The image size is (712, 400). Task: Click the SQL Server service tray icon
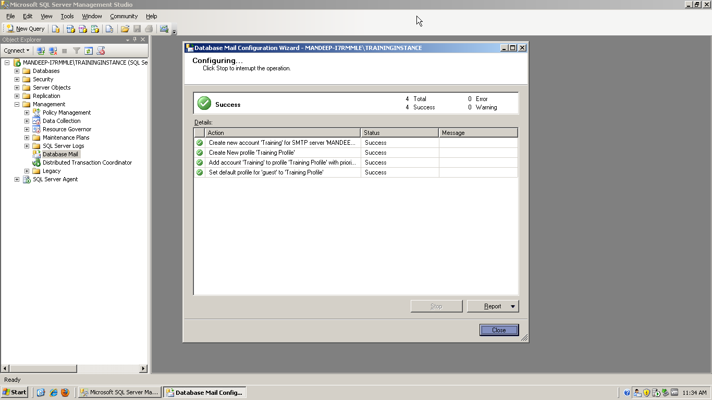pos(656,393)
